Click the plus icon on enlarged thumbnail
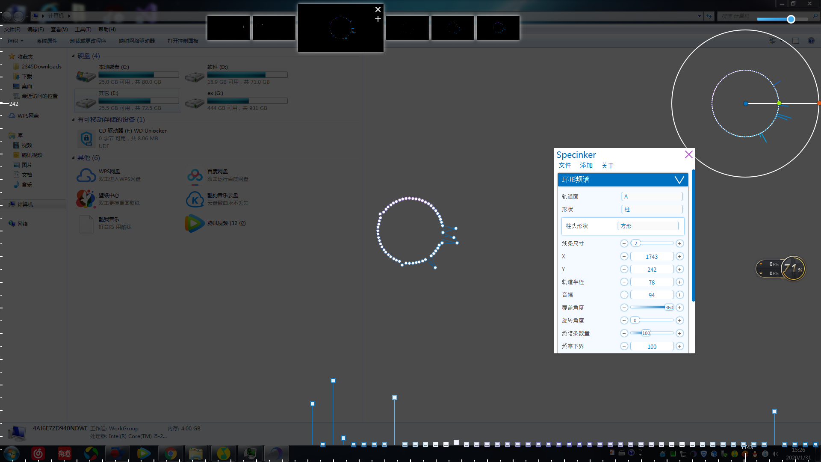The image size is (821, 462). (x=378, y=19)
